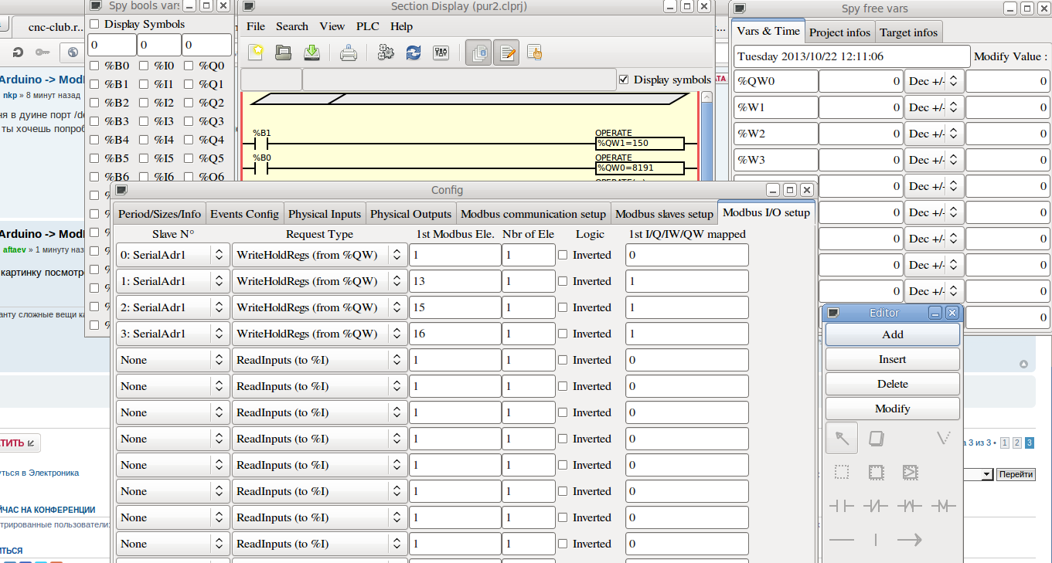Image resolution: width=1052 pixels, height=563 pixels.
Task: Click the sliders settings toolbar icon
Action: 441,53
